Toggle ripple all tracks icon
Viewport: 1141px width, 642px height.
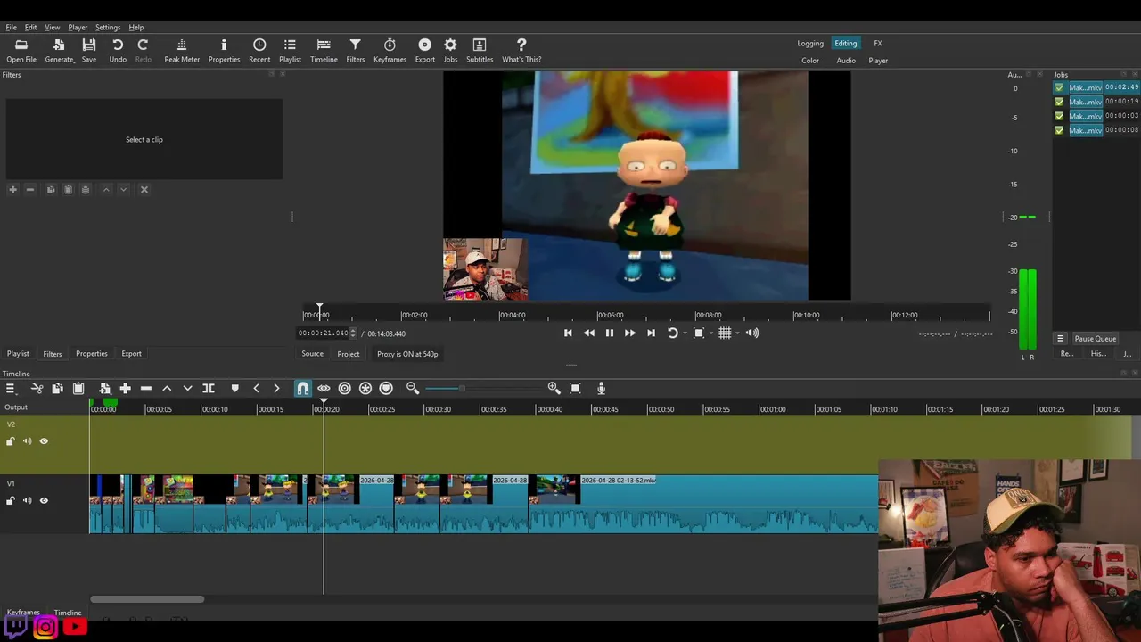365,388
